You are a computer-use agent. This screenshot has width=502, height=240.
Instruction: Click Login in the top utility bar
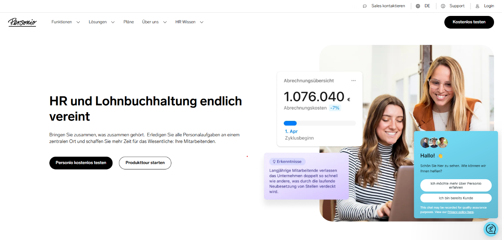pos(489,6)
